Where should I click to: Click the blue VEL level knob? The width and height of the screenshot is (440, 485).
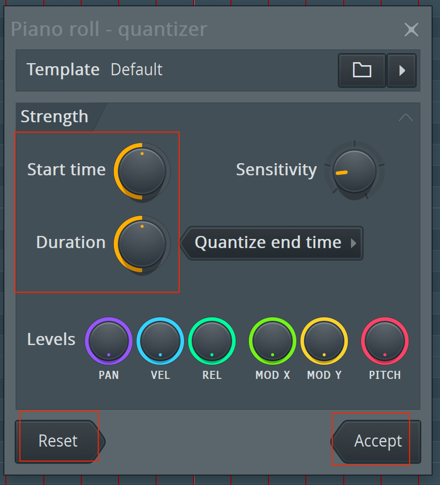pyautogui.click(x=160, y=341)
